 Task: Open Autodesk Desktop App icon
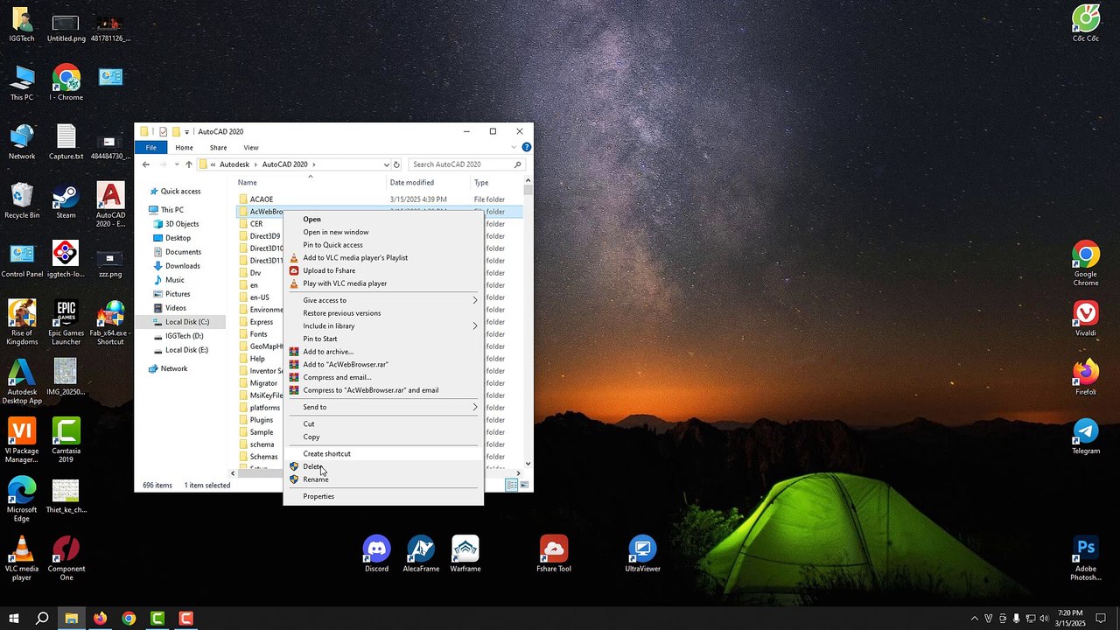tap(22, 381)
